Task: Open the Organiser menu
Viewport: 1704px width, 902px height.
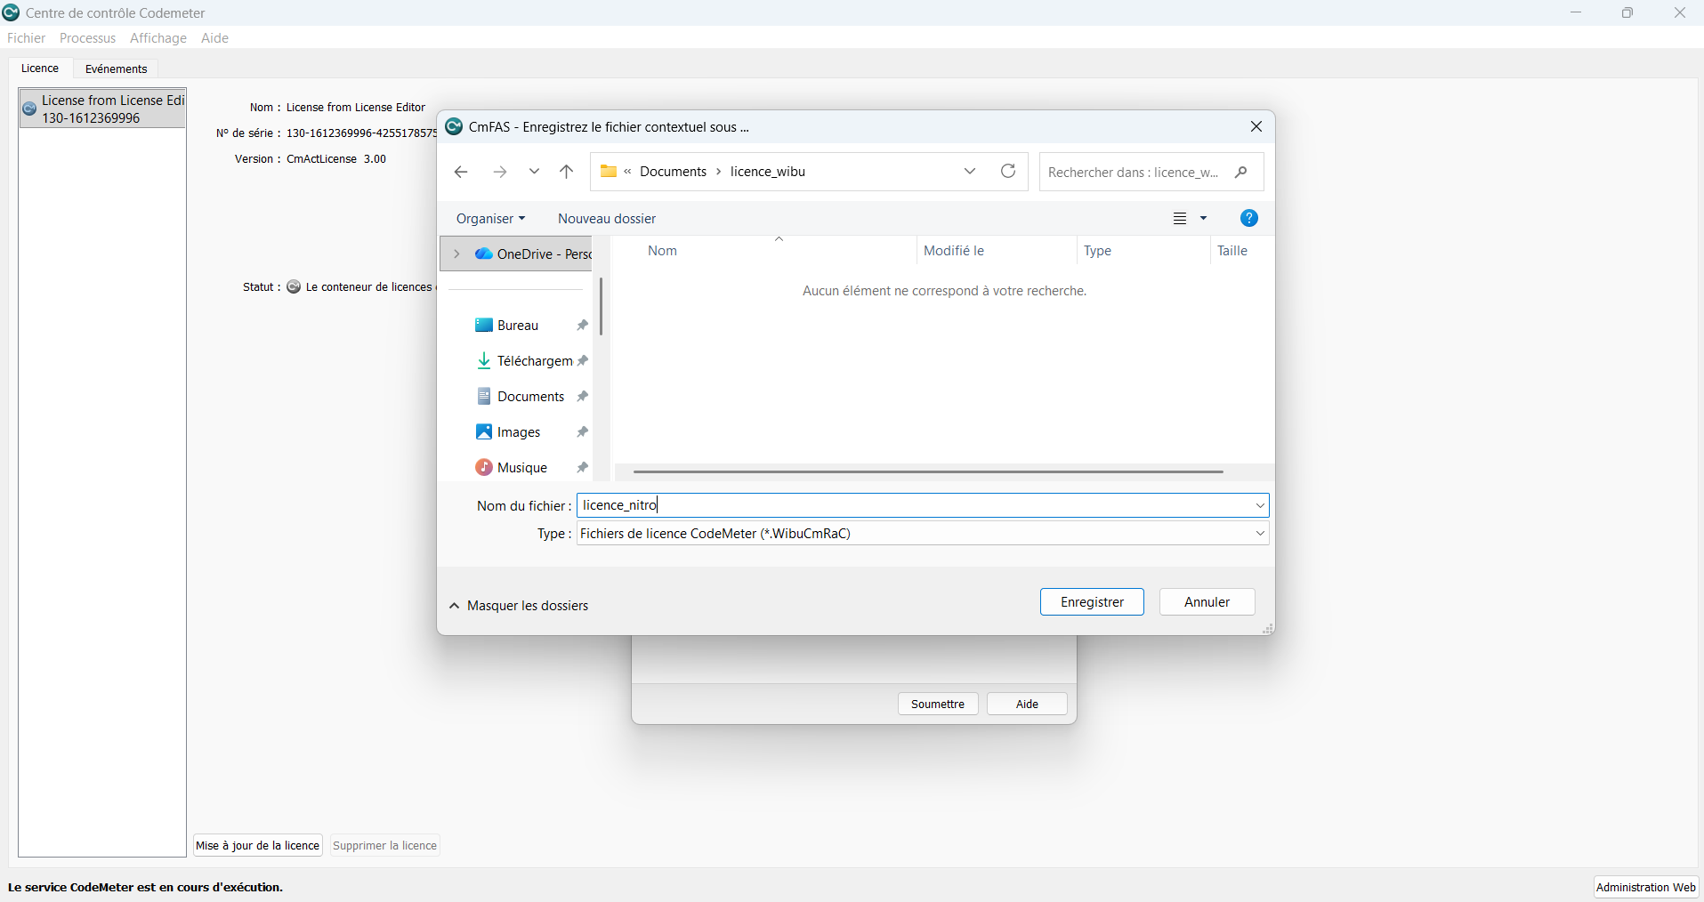Action: tap(490, 219)
